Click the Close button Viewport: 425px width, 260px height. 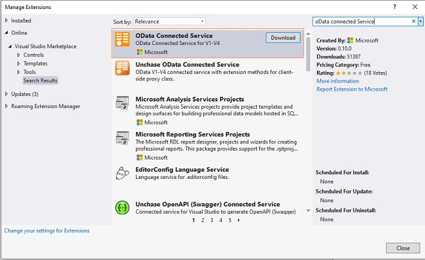pos(403,248)
